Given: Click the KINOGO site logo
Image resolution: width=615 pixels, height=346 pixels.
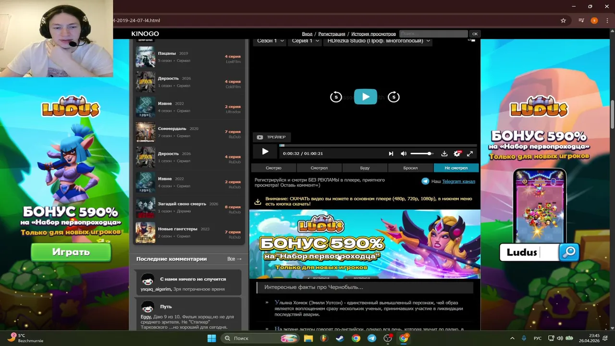Looking at the screenshot, I should 145,34.
